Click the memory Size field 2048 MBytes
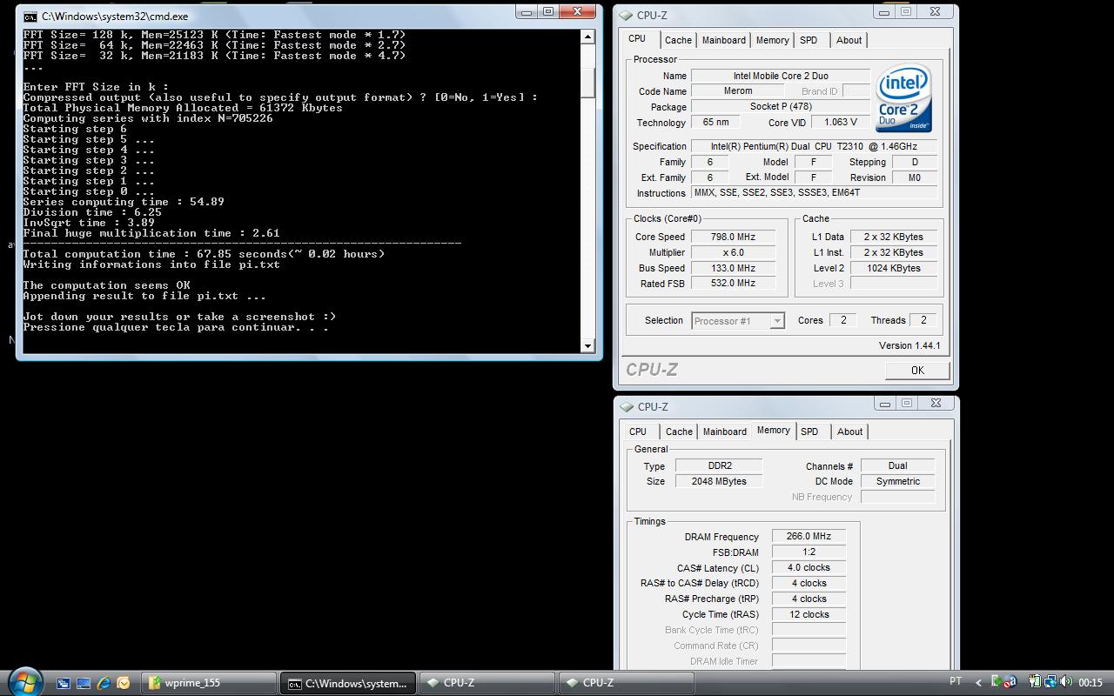 [x=720, y=481]
